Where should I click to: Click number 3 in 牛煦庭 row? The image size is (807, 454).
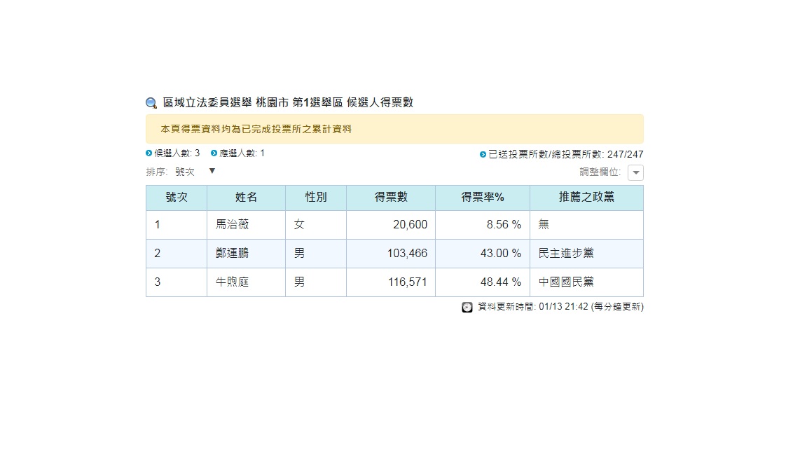point(158,282)
